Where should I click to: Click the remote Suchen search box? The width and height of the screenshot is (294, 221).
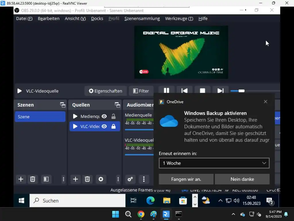coord(78,201)
